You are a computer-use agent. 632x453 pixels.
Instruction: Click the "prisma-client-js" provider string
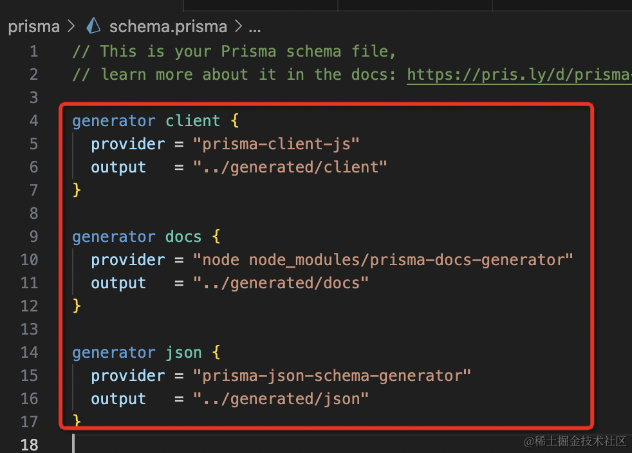[x=276, y=143]
